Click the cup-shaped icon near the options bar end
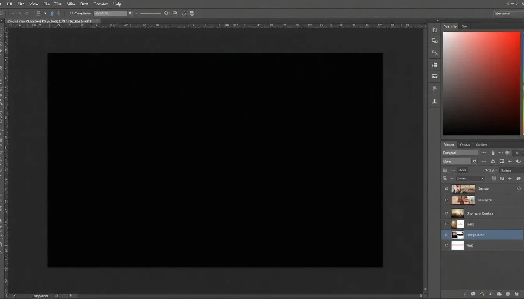524x299 pixels. (x=184, y=13)
